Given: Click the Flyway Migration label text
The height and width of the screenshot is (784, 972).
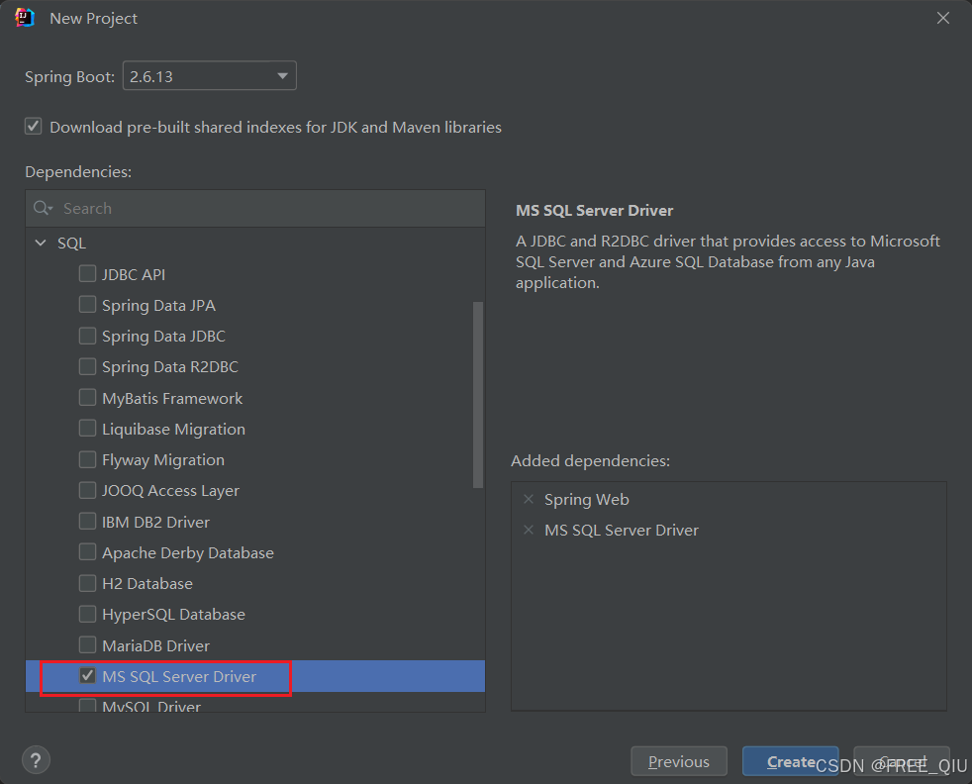Looking at the screenshot, I should click(163, 460).
